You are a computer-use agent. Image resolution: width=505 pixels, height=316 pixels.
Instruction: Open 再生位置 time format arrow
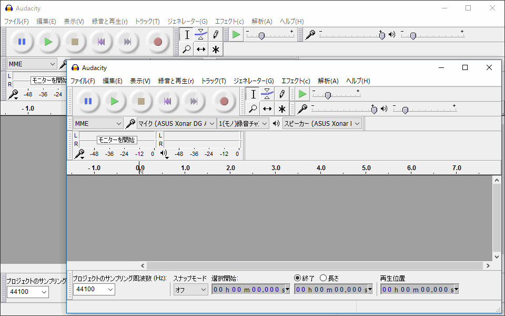click(456, 289)
